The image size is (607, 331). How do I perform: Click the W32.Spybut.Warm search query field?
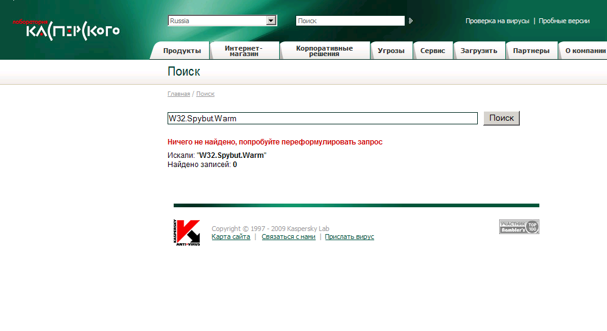[x=322, y=118]
